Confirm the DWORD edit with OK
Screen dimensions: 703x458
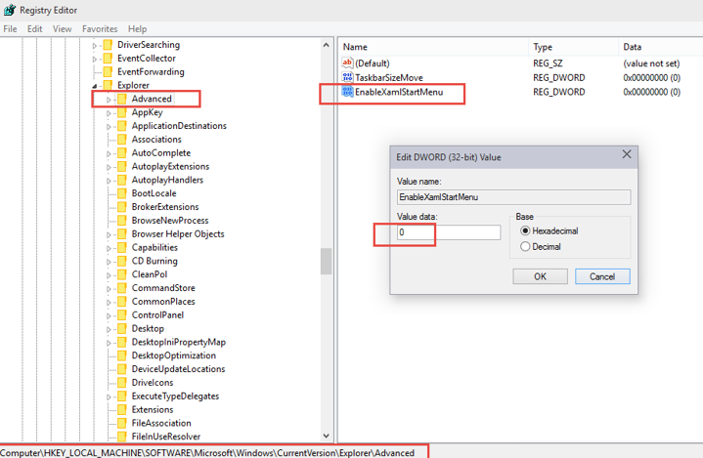click(541, 276)
